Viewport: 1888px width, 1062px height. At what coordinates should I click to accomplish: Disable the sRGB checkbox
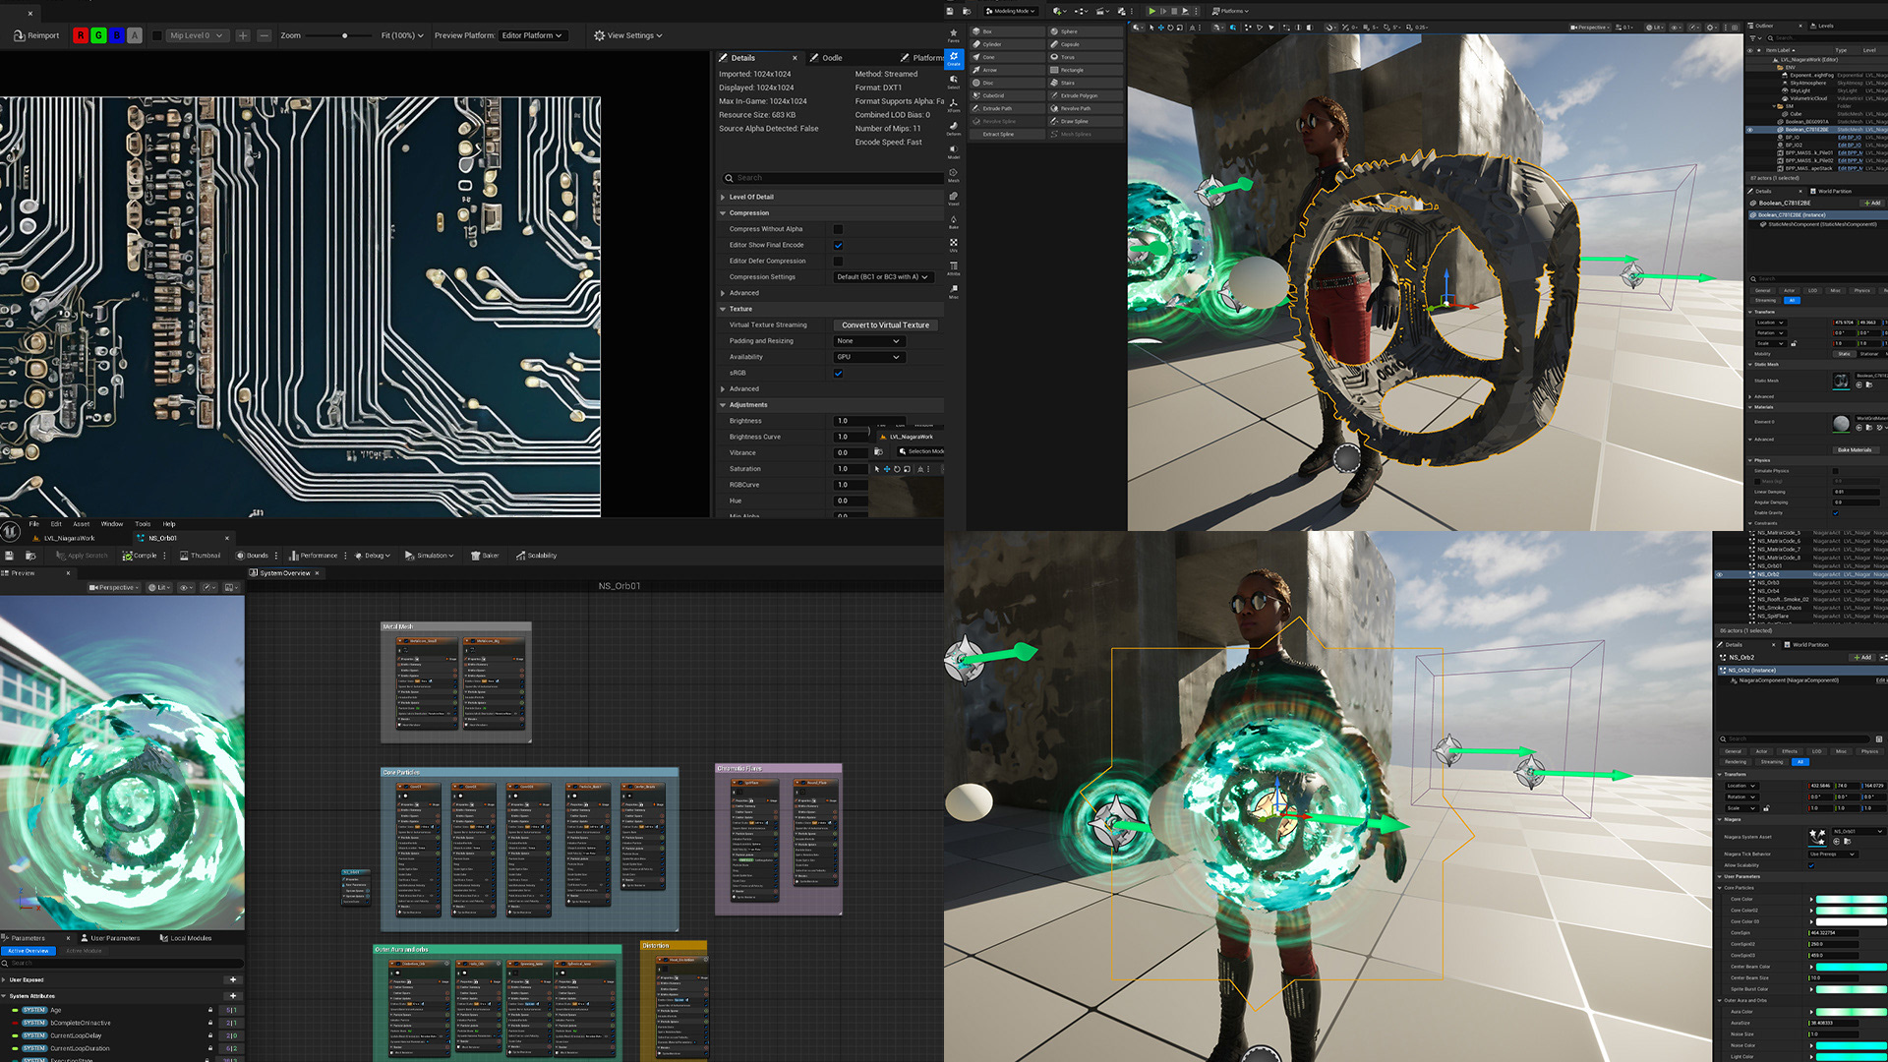pos(838,373)
